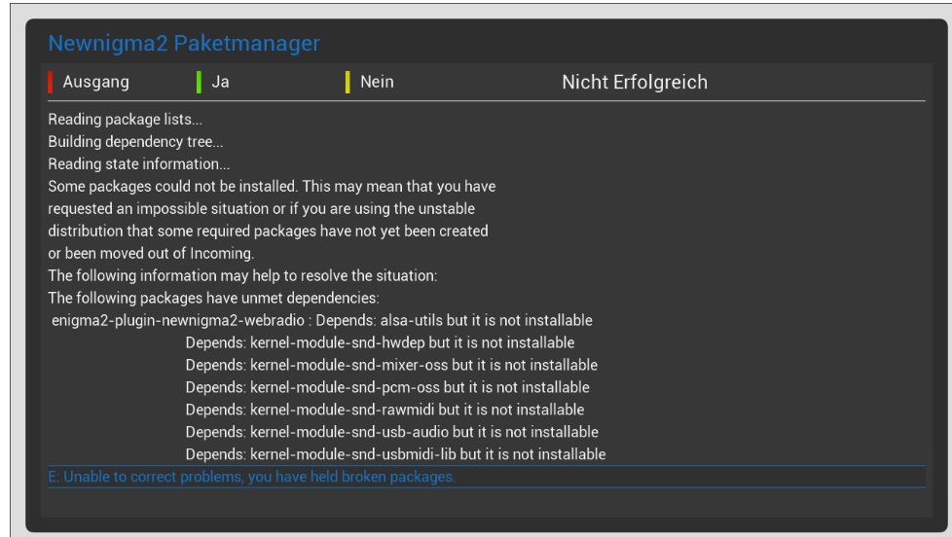The width and height of the screenshot is (952, 537).
Task: Click the green Ja color indicator
Action: tap(199, 83)
